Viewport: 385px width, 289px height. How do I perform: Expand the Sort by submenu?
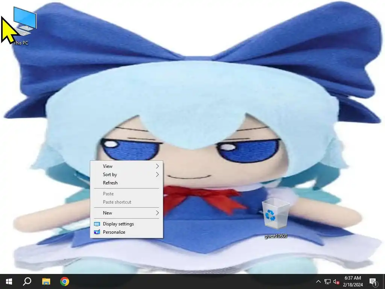tap(126, 175)
